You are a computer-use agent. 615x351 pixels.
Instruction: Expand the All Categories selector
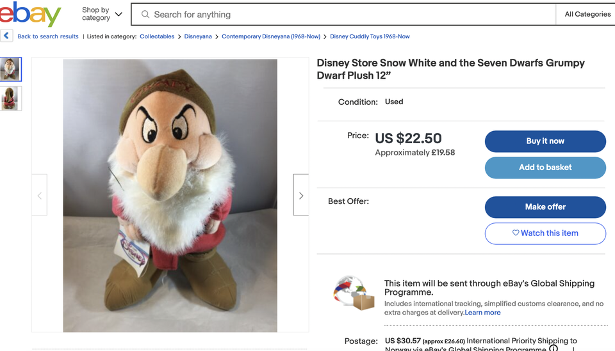pyautogui.click(x=587, y=14)
